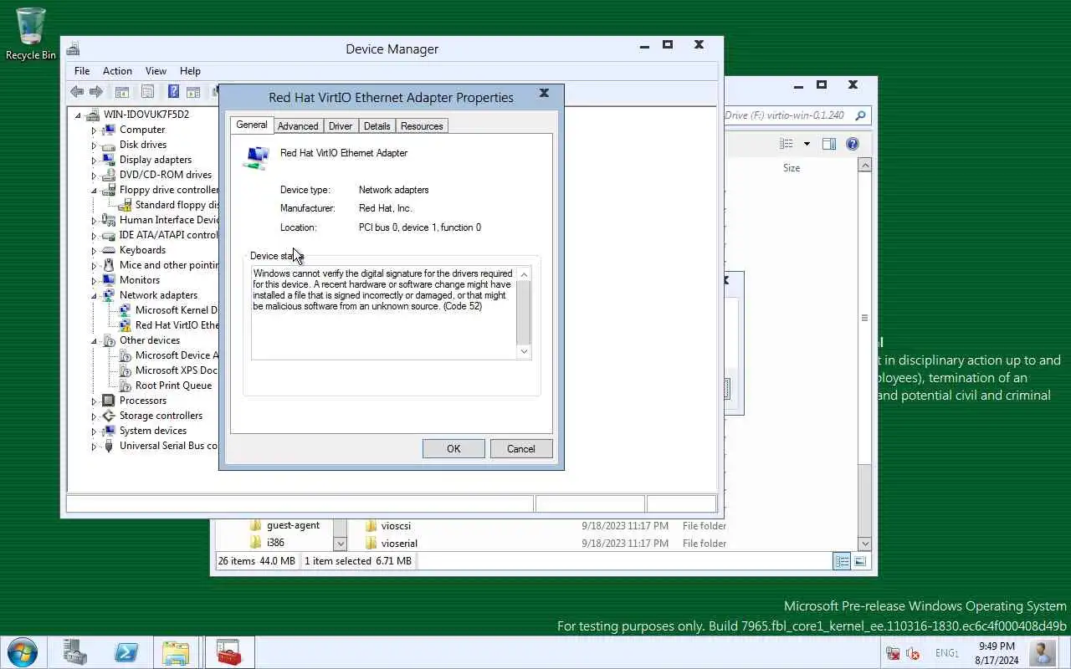Switch to the Resources tab
The width and height of the screenshot is (1071, 669).
click(422, 126)
